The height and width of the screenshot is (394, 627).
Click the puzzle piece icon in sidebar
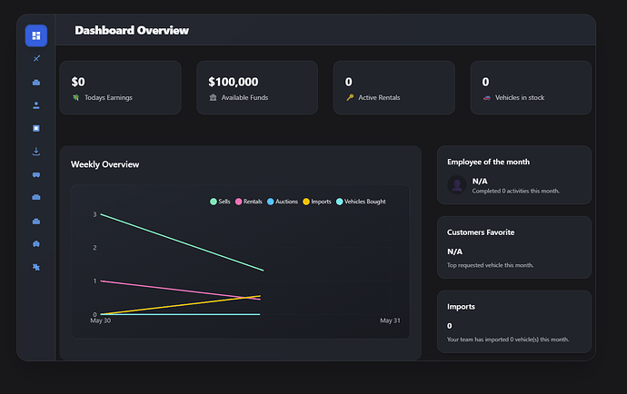point(36,267)
